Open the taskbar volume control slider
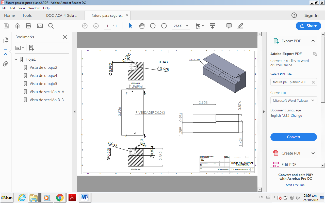The width and height of the screenshot is (325, 203). tap(298, 197)
